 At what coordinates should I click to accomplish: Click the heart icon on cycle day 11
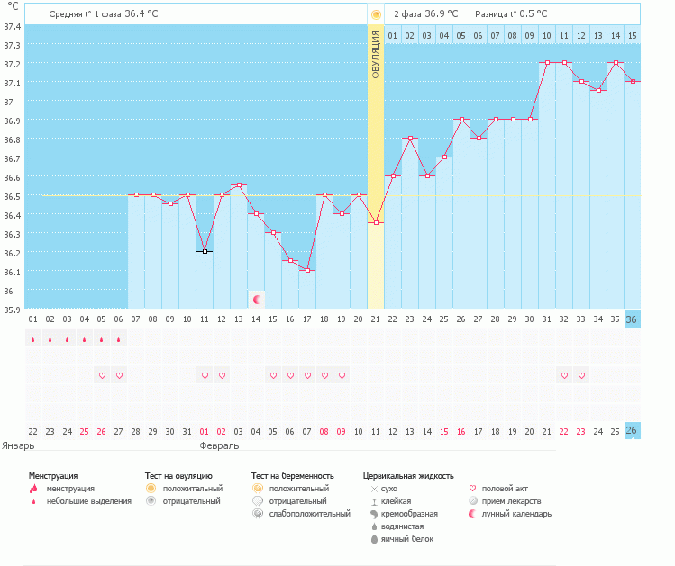205,375
